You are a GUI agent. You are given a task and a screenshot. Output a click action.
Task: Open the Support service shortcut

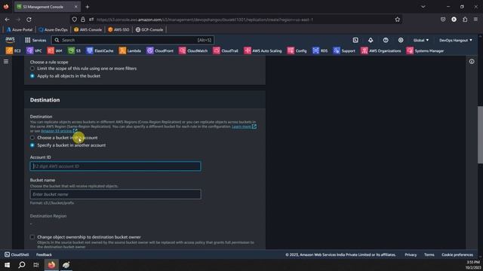click(344, 50)
